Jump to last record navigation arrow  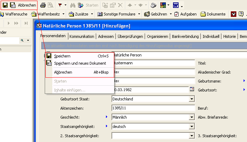click(26, 23)
